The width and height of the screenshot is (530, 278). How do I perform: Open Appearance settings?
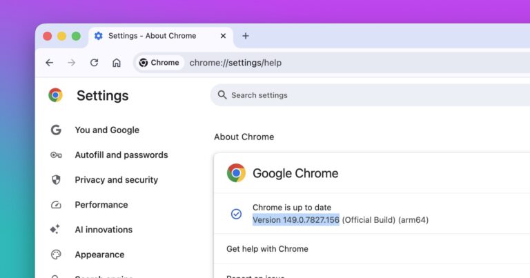tap(99, 255)
